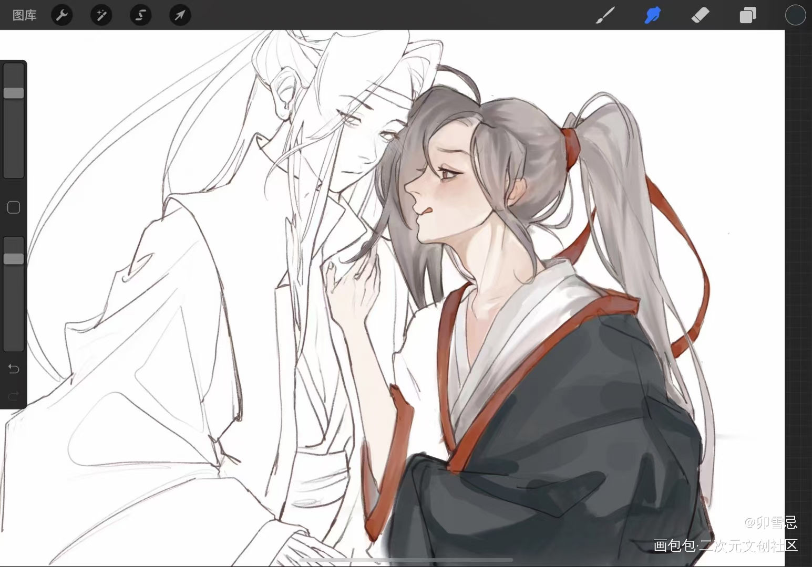Select the Brush tool
Screen dimensions: 812x567
(x=605, y=15)
